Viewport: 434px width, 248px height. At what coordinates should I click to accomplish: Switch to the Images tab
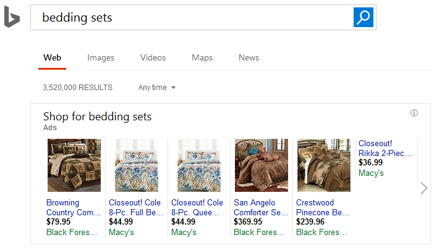click(x=101, y=57)
